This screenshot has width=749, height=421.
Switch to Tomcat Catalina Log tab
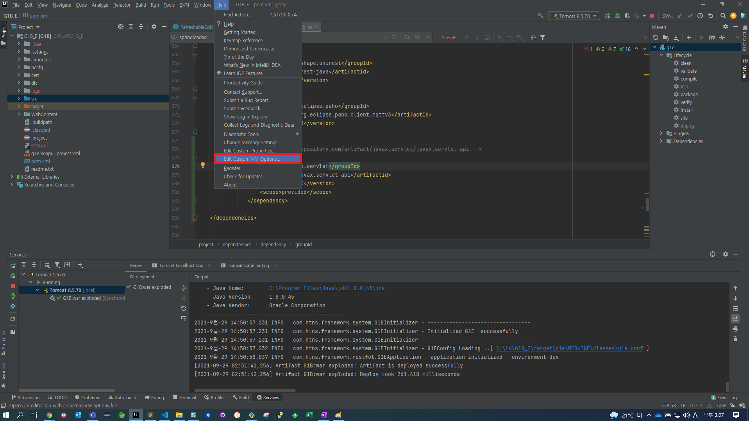248,265
